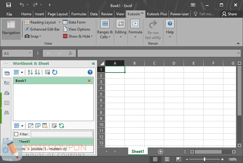
Task: Open the Column List sidebar icon
Action: coord(7,103)
